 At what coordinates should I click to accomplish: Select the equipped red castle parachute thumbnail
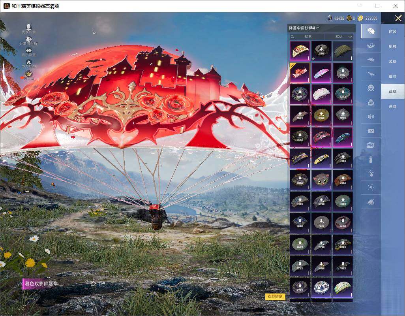(x=300, y=73)
